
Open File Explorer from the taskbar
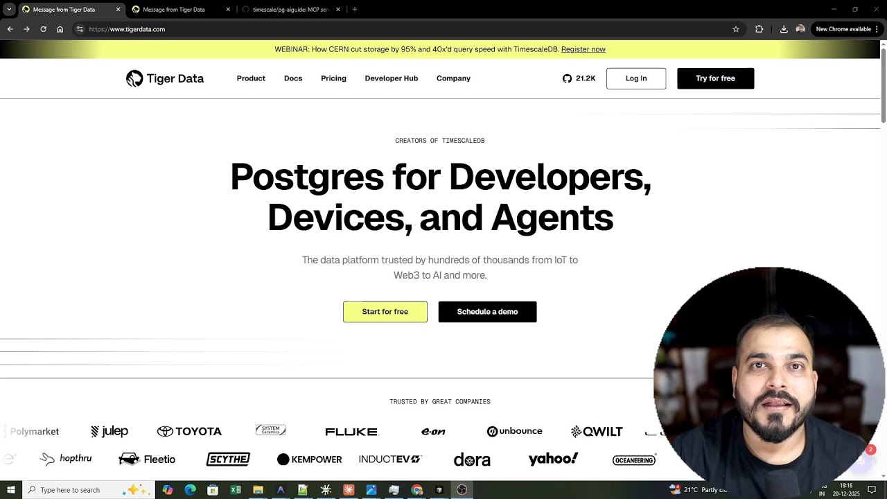(x=258, y=490)
